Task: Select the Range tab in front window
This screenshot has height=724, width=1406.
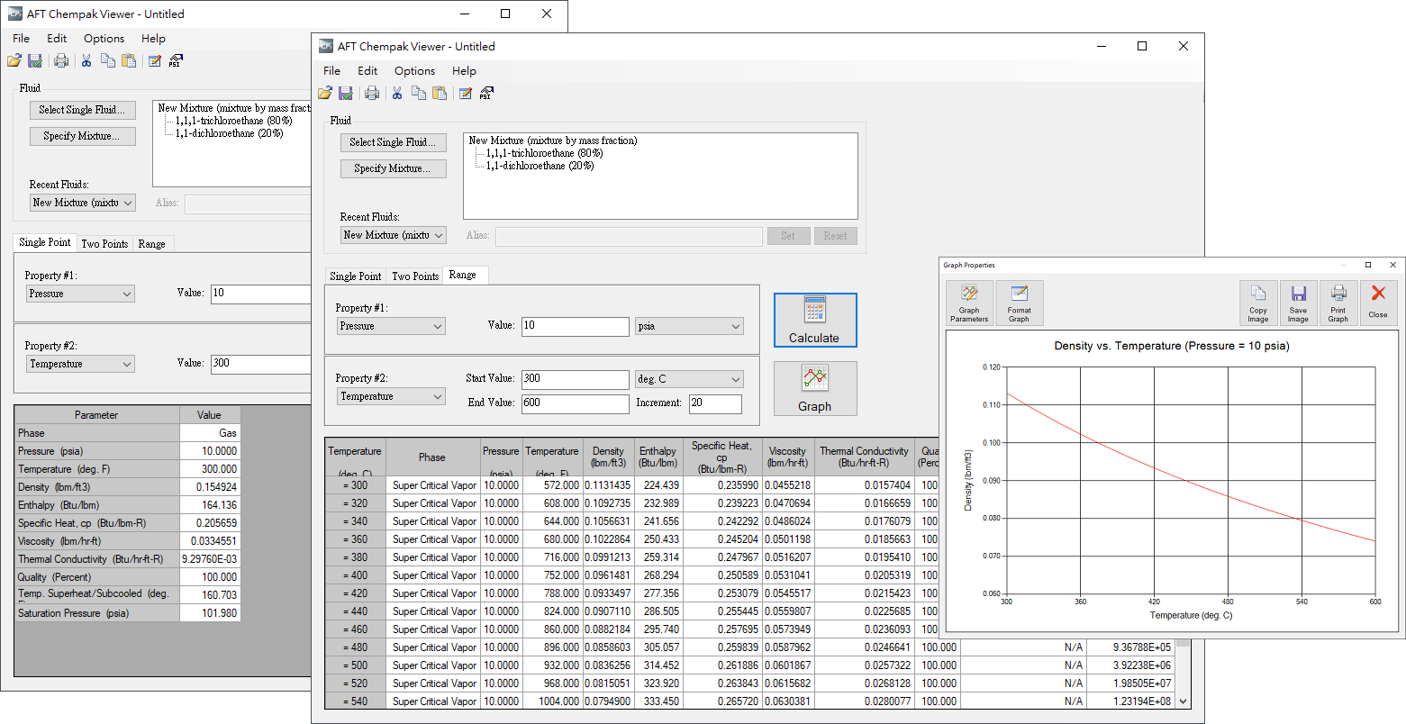Action: [463, 276]
